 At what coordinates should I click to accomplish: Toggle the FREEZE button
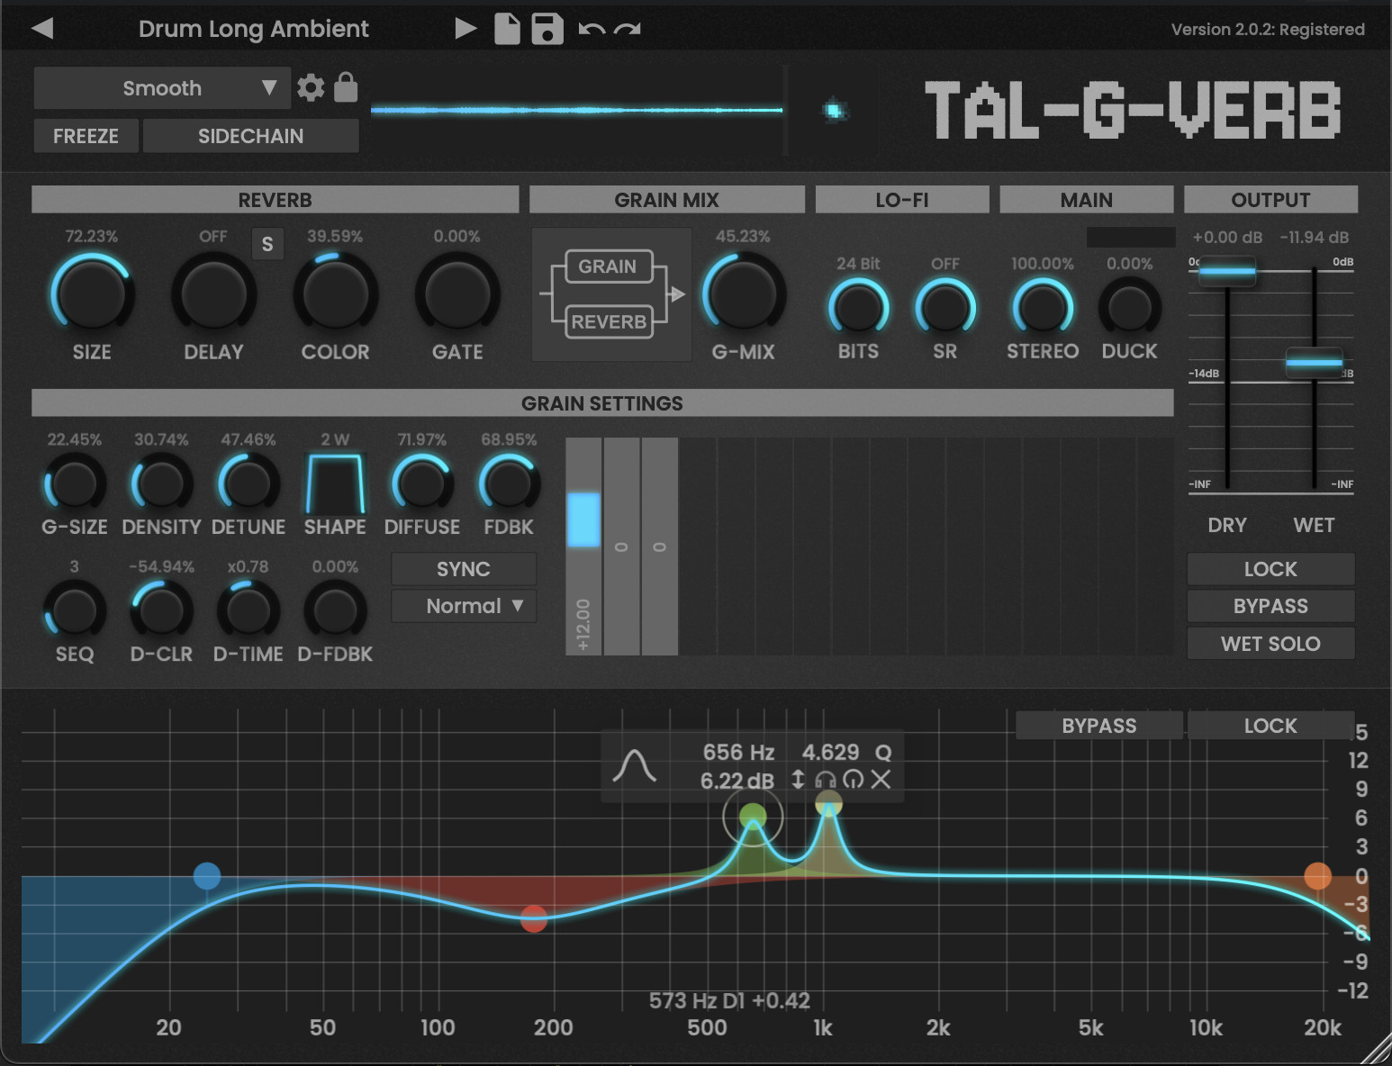[x=86, y=136]
